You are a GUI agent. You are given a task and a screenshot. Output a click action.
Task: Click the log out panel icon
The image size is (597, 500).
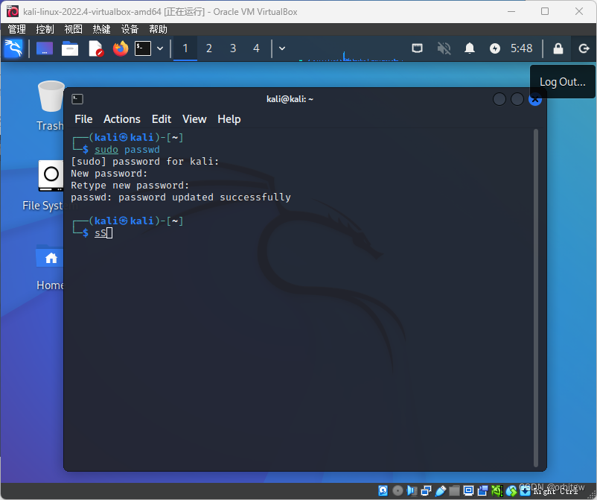pyautogui.click(x=584, y=48)
